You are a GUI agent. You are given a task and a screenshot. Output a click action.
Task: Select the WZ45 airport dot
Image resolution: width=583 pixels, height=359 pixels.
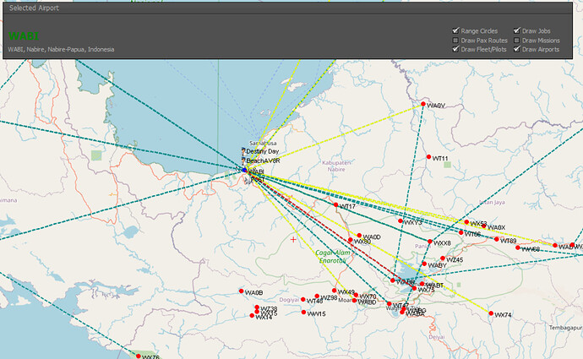pos(443,258)
